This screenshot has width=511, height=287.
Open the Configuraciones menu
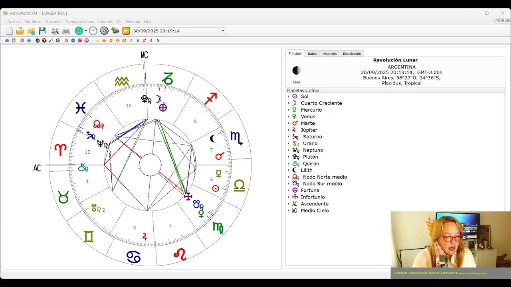[80, 22]
